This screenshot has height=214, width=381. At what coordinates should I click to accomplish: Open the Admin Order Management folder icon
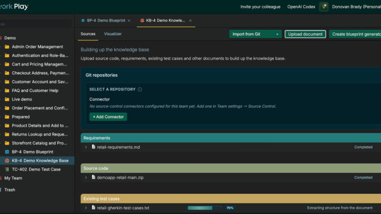(x=7, y=46)
